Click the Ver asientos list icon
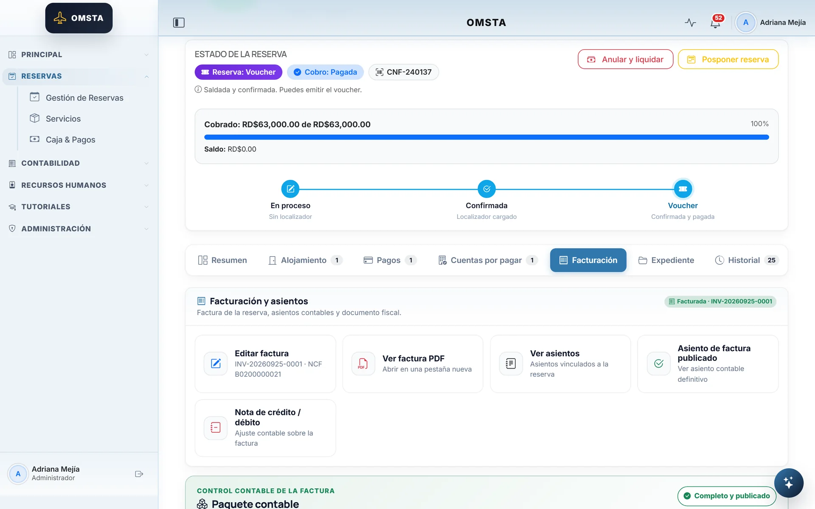Screen dimensions: 815x509 pos(511,364)
